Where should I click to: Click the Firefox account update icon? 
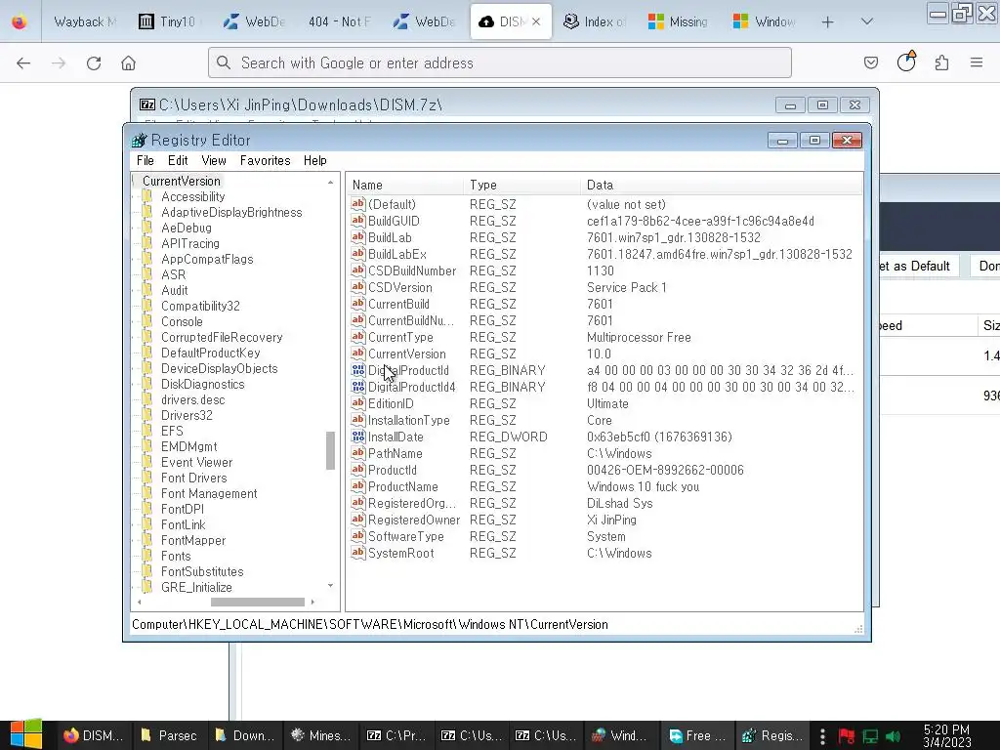pos(906,62)
